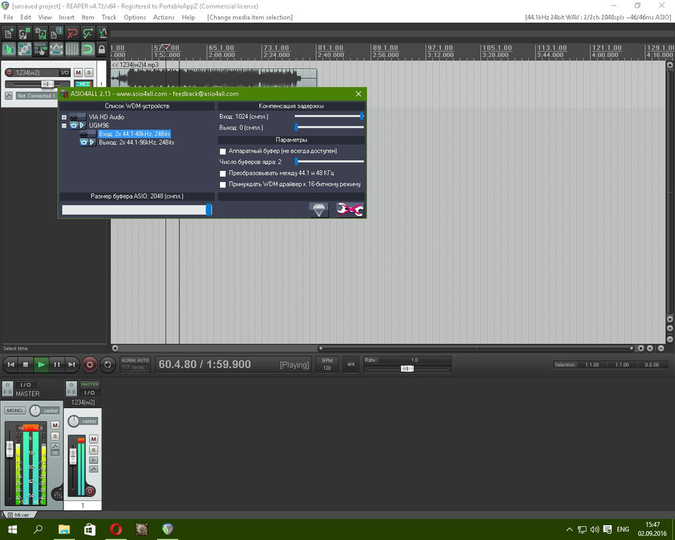Click the red Undo toolbar icon
Screen dimensions: 675x540
coord(72,33)
